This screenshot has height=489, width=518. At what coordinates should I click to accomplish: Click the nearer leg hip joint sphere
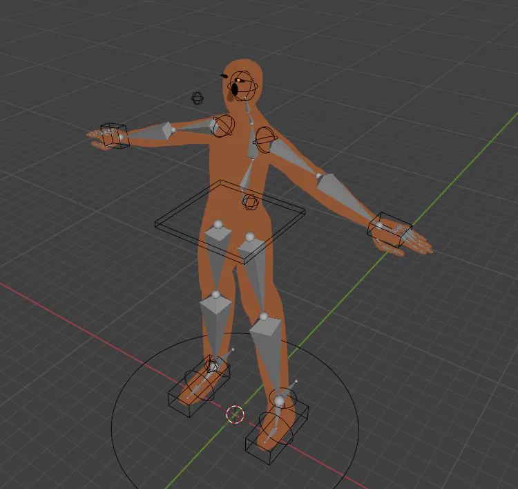click(250, 237)
